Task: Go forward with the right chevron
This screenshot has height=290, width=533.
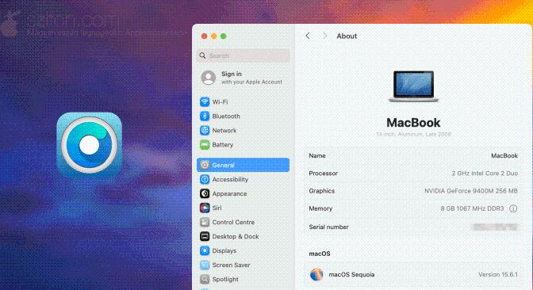Action: (x=325, y=36)
